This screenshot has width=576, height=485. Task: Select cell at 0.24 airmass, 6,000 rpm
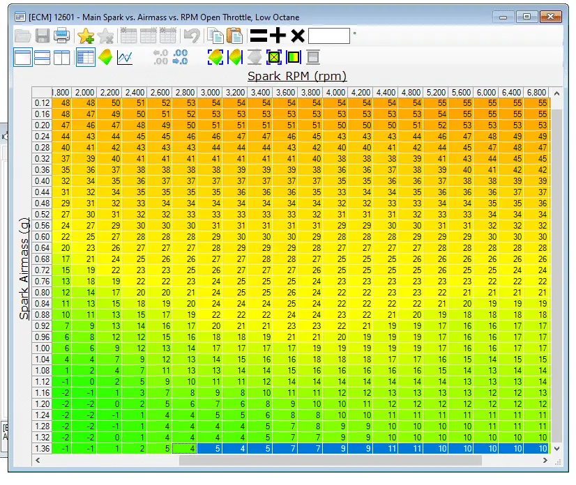click(x=486, y=137)
